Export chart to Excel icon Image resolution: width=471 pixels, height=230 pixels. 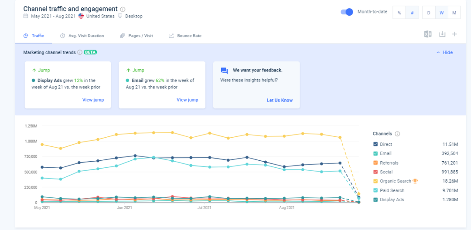(x=428, y=34)
